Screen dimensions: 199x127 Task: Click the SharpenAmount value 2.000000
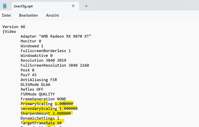62,113
